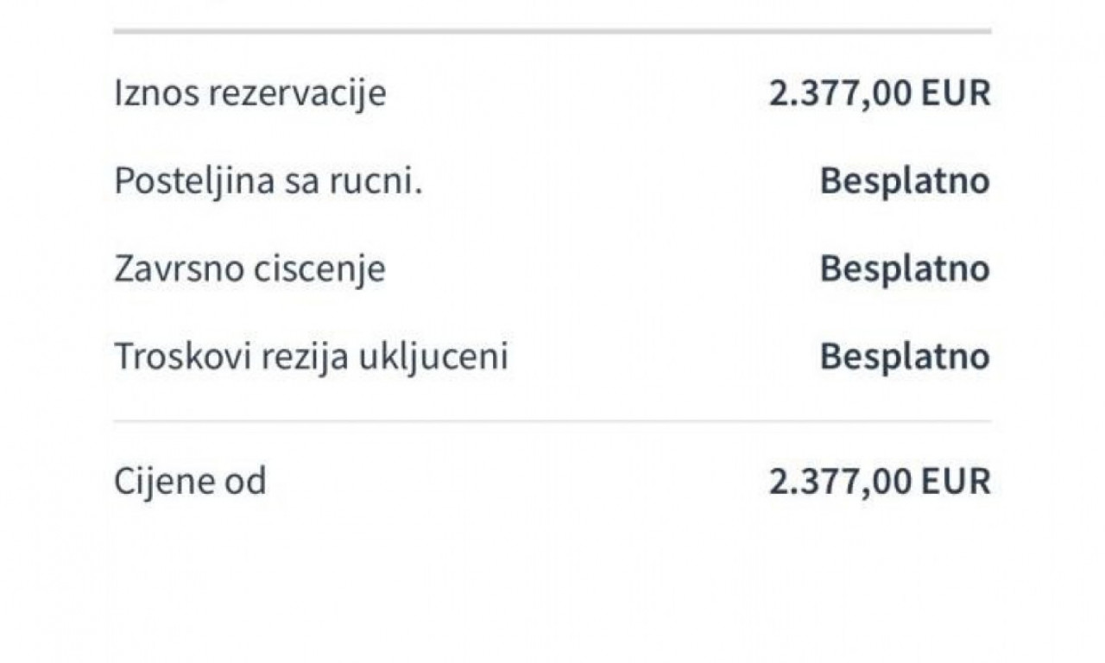Image resolution: width=1105 pixels, height=663 pixels.
Task: Click the divider line above Iznos rezervacije
Action: [x=552, y=31]
